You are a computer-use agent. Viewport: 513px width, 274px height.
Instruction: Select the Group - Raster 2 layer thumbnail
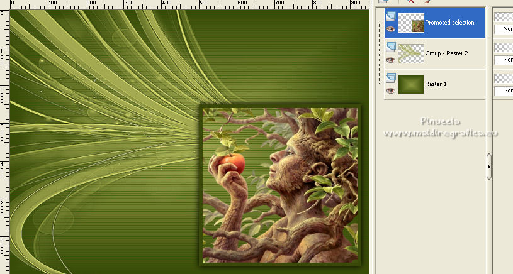pos(411,53)
